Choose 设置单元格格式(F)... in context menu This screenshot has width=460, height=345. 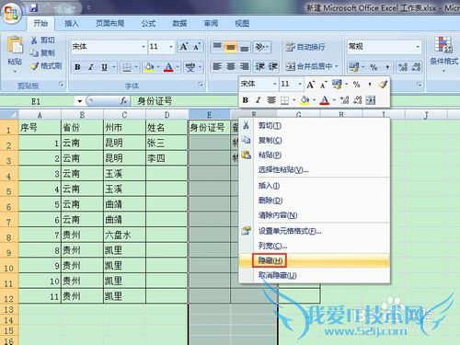[315, 231]
